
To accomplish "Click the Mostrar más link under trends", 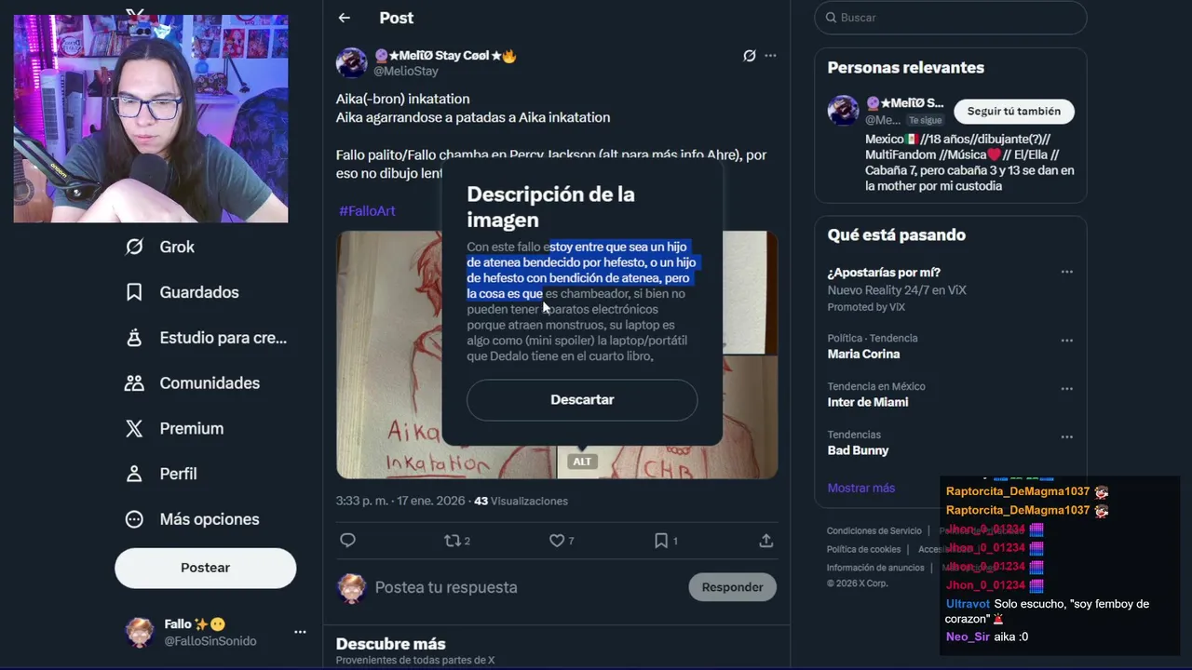I will pos(861,489).
